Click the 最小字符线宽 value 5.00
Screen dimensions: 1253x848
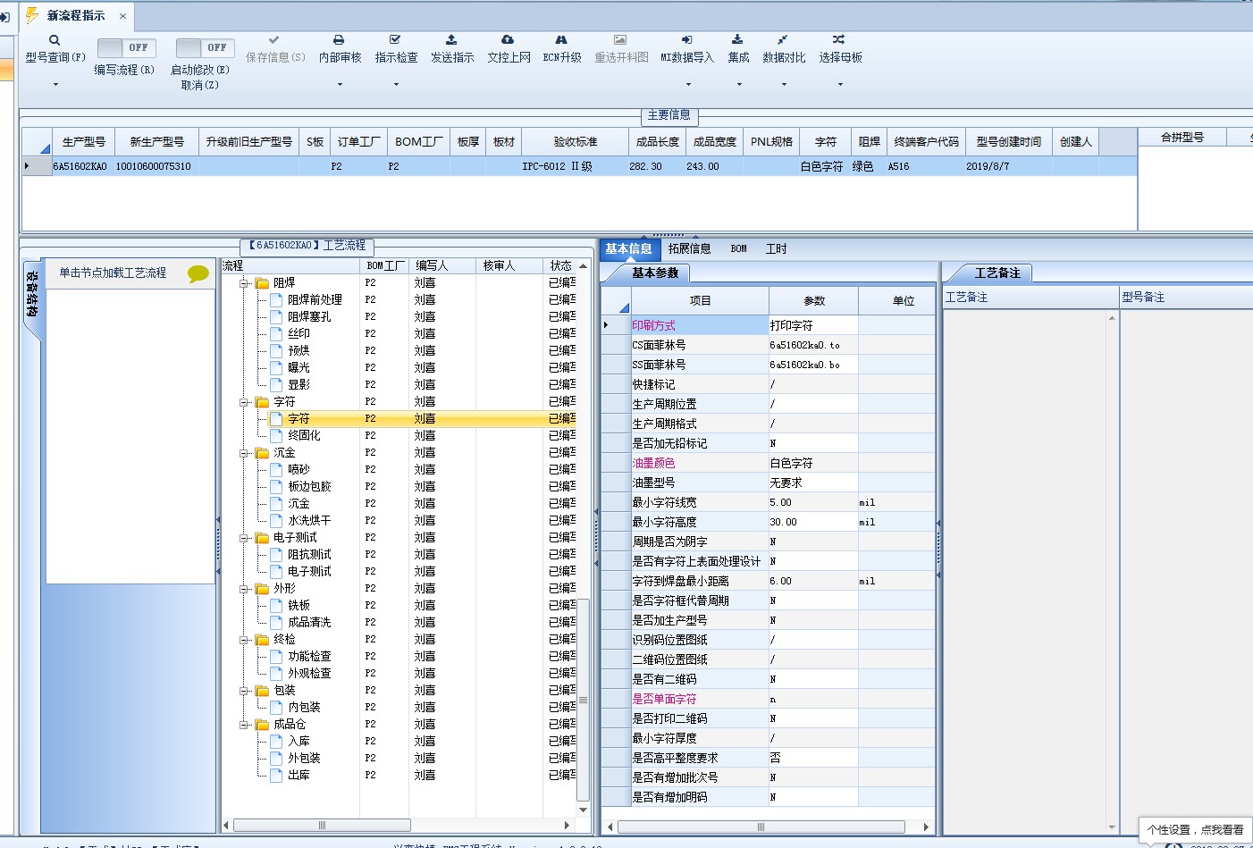[x=812, y=502]
